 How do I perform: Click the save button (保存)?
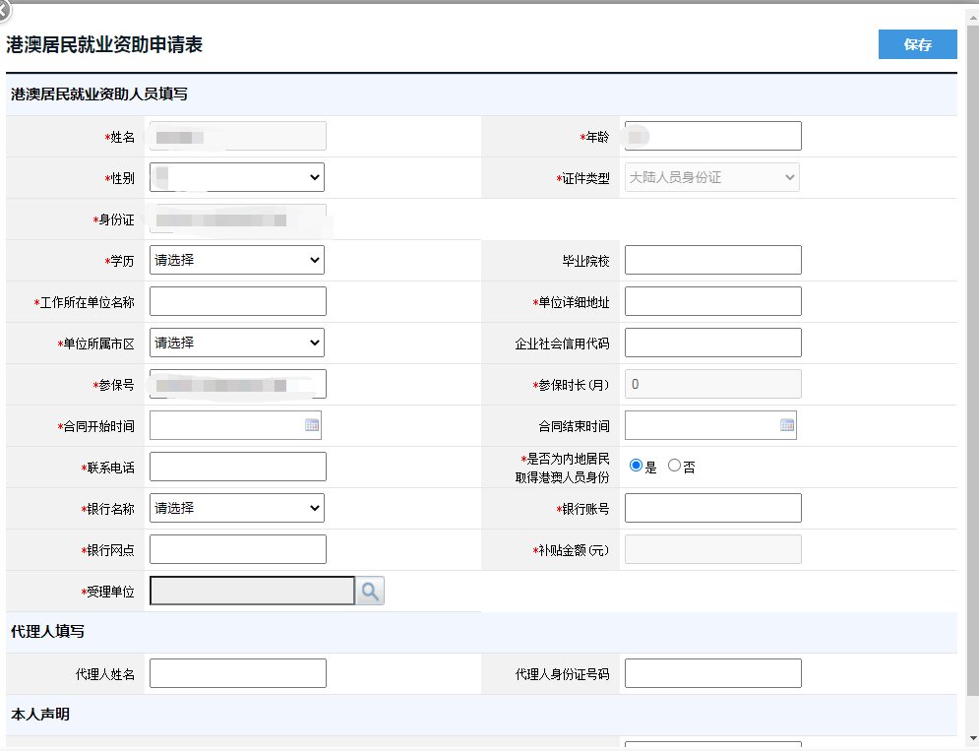click(x=917, y=44)
